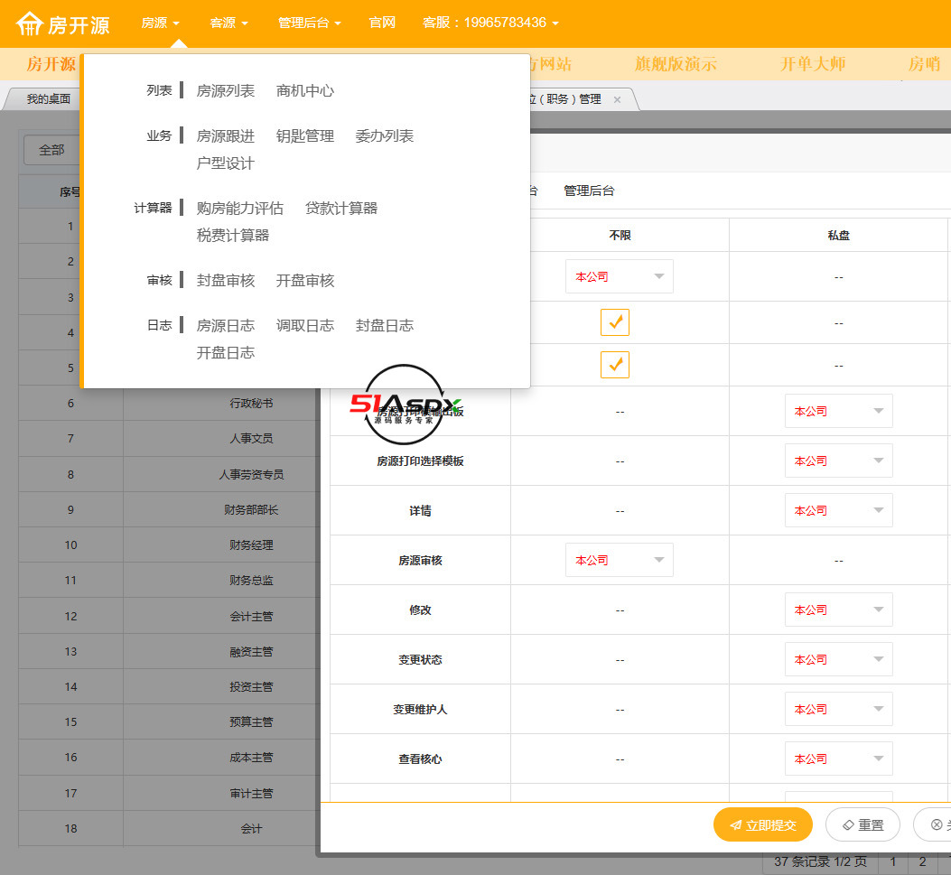Click the 立即提交 submit button
The image size is (951, 875).
point(763,825)
